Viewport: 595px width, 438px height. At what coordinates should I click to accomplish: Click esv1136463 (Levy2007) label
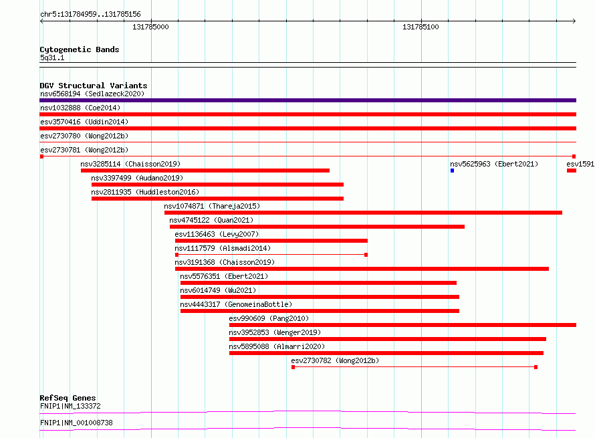coord(217,234)
